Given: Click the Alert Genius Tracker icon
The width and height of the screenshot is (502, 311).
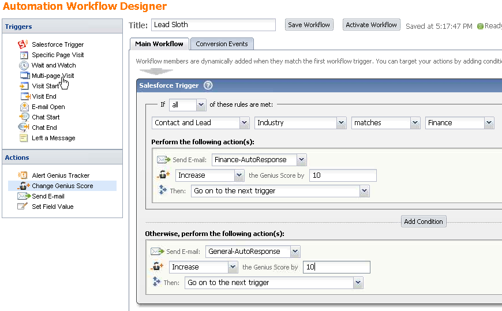Looking at the screenshot, I should point(23,175).
